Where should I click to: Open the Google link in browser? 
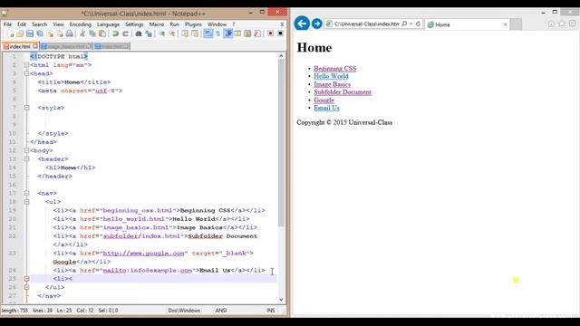point(324,101)
